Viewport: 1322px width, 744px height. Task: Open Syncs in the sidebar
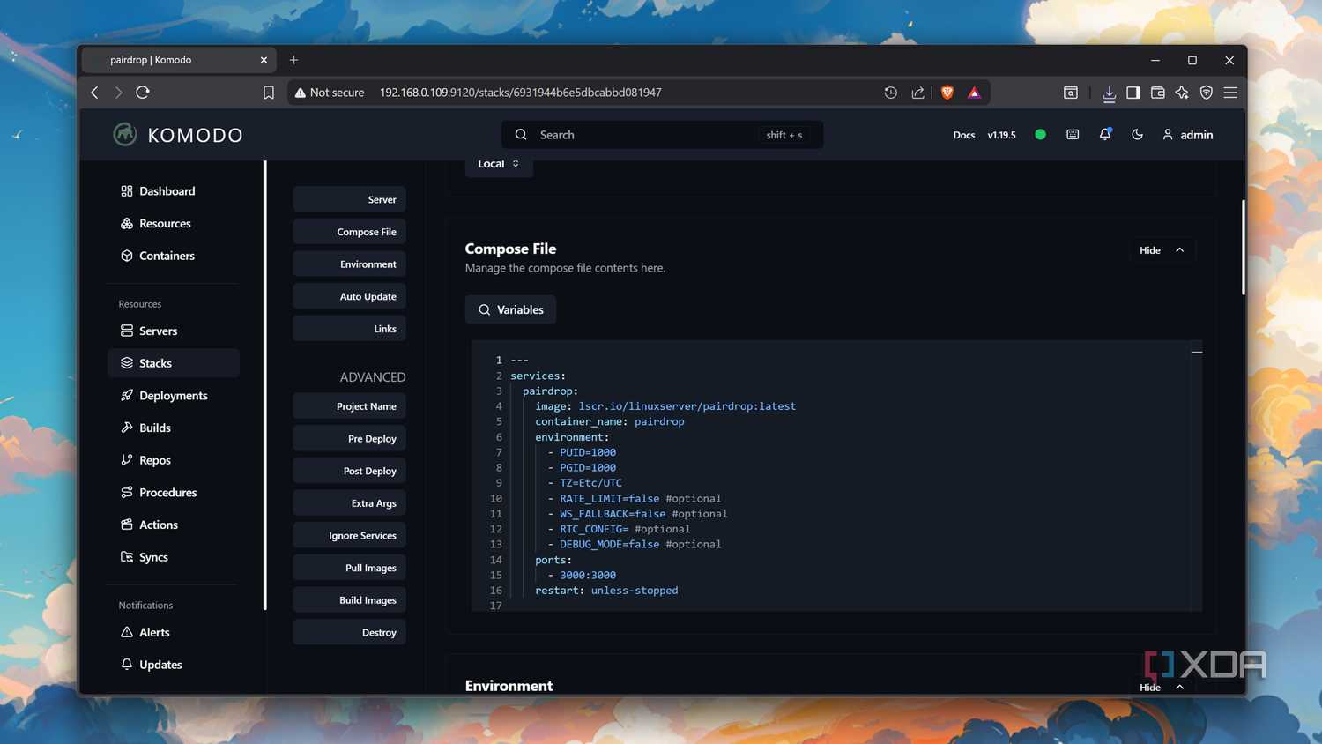coord(173,557)
